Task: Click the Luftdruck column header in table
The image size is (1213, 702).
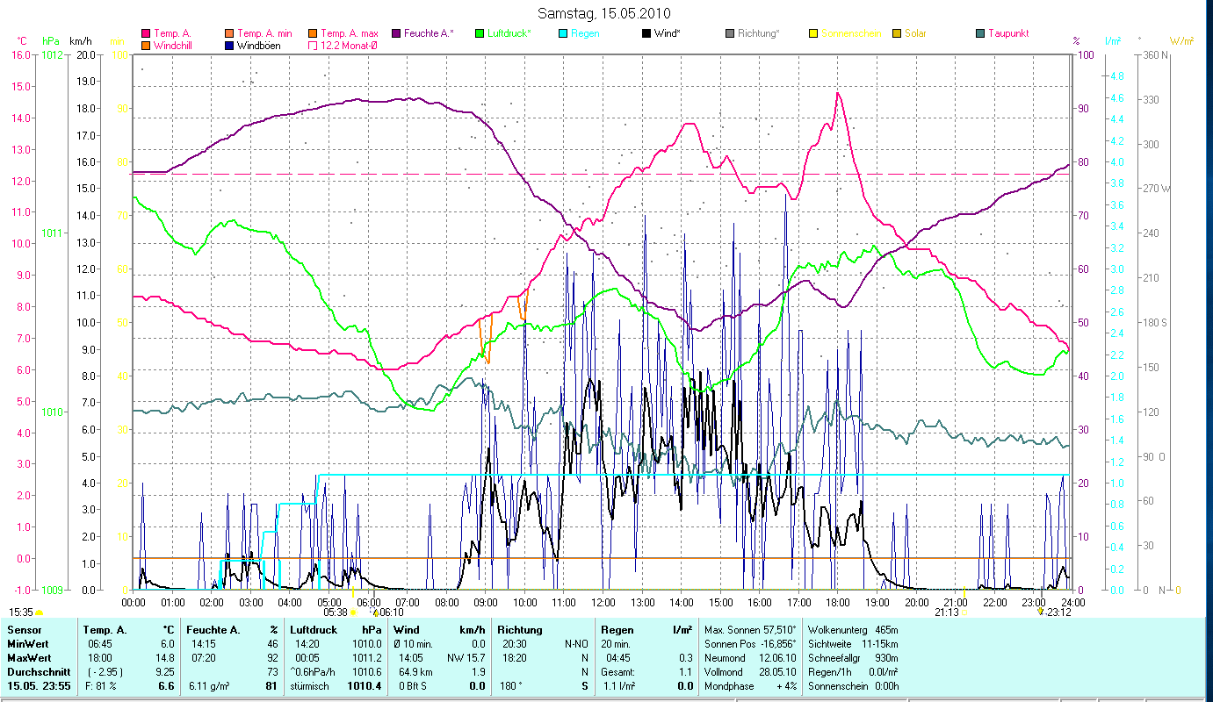Action: tap(313, 630)
